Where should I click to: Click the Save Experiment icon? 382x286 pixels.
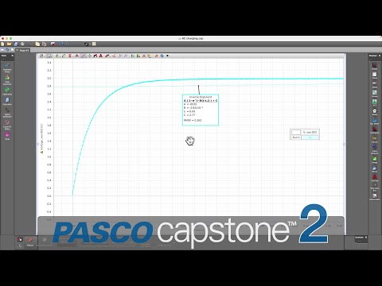point(16,44)
